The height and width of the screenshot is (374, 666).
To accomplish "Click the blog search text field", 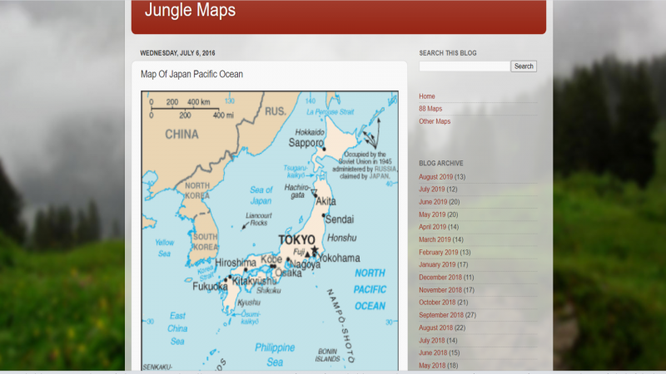I will point(464,66).
